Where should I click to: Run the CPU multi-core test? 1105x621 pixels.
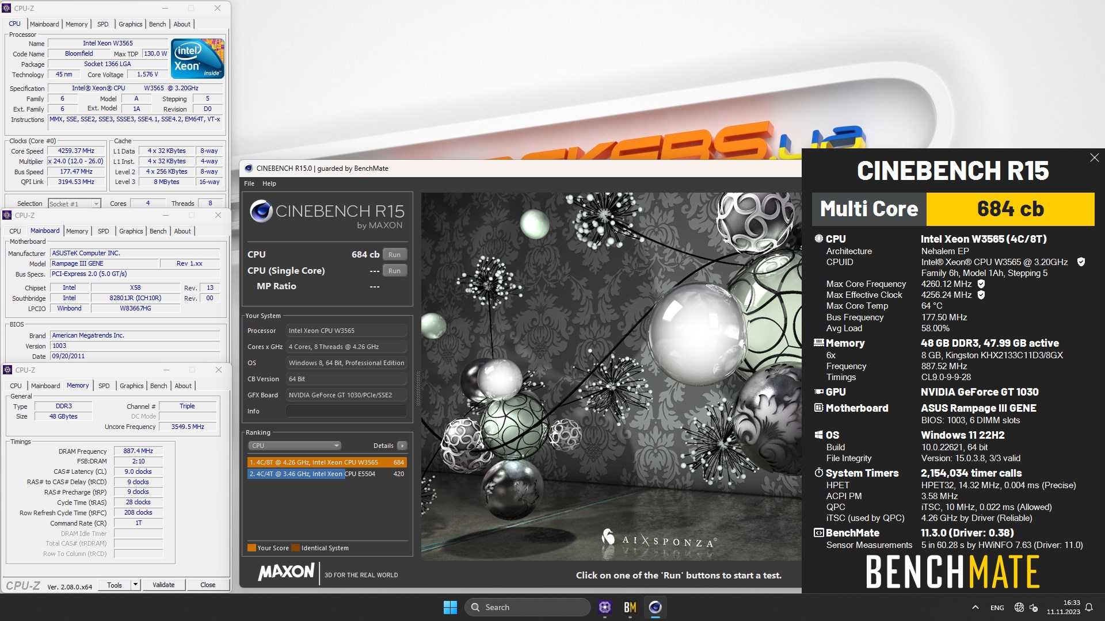[x=395, y=255]
